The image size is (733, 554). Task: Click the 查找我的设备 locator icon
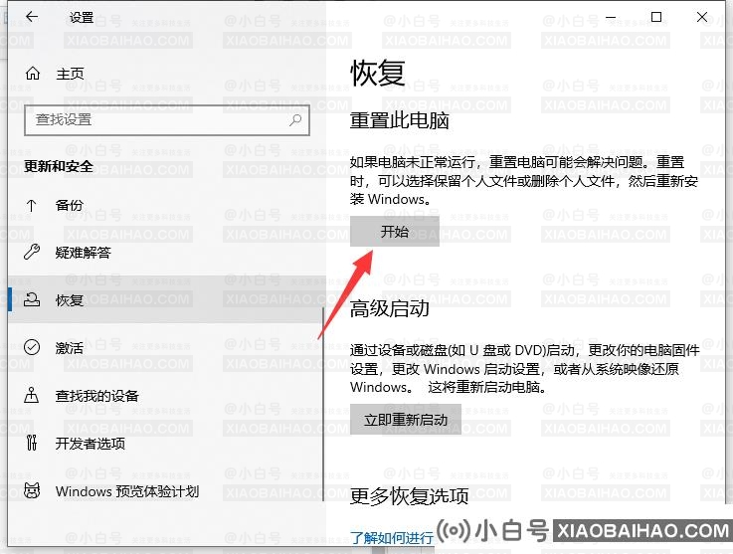(x=31, y=395)
